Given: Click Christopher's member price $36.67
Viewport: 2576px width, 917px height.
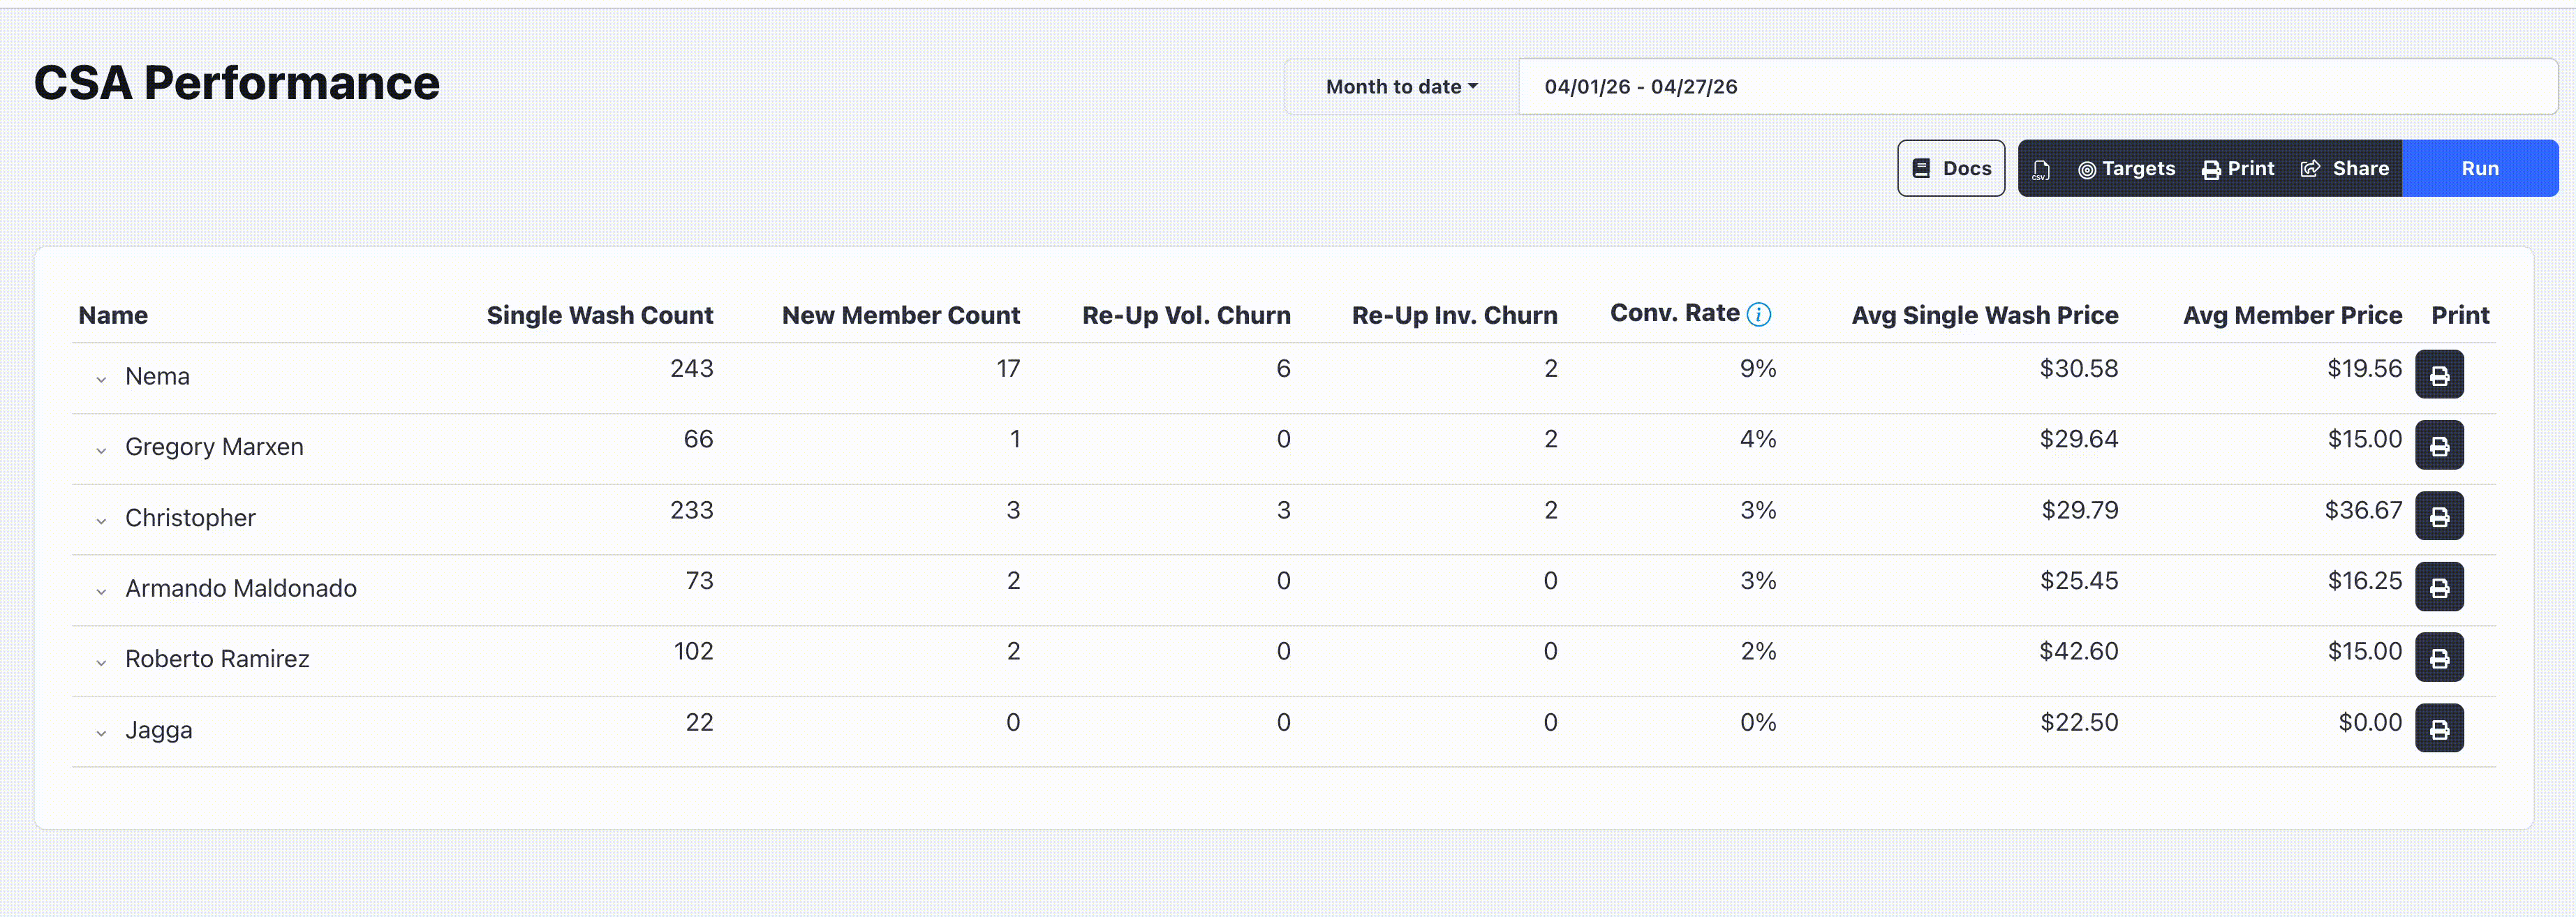Looking at the screenshot, I should [x=2363, y=510].
